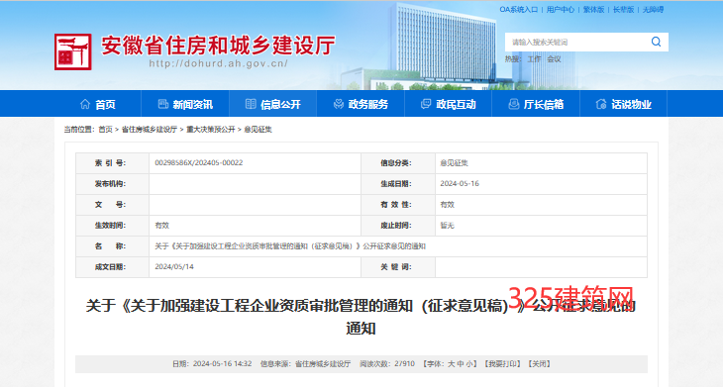
Task: Click the icon beside 话说物业
Action: 601,104
